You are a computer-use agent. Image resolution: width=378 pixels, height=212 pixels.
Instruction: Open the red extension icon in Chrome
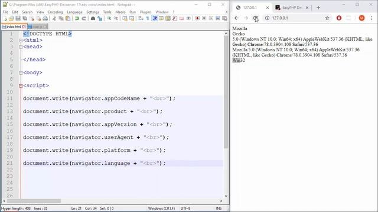tap(339, 18)
